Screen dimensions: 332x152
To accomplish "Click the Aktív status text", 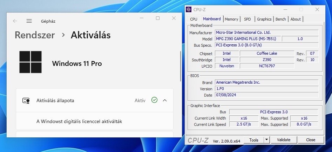I will point(140,101).
